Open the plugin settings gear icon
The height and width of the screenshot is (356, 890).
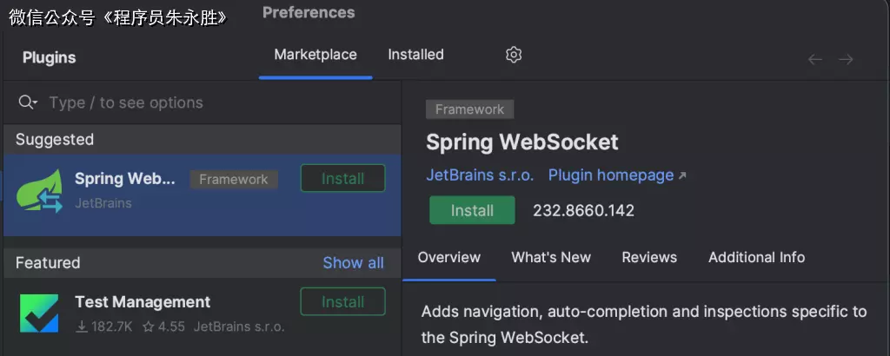514,55
